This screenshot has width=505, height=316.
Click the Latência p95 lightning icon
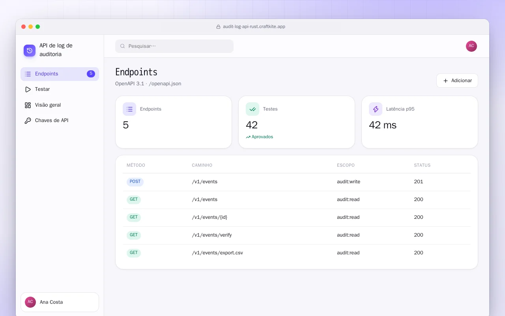(376, 109)
